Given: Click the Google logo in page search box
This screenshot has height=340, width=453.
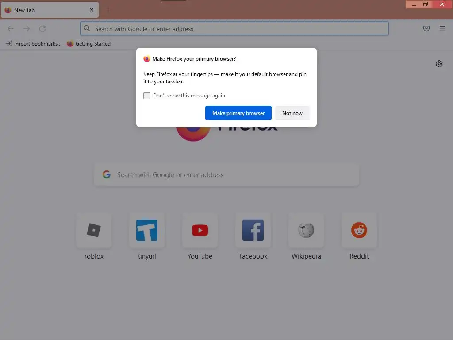Looking at the screenshot, I should click(x=107, y=174).
